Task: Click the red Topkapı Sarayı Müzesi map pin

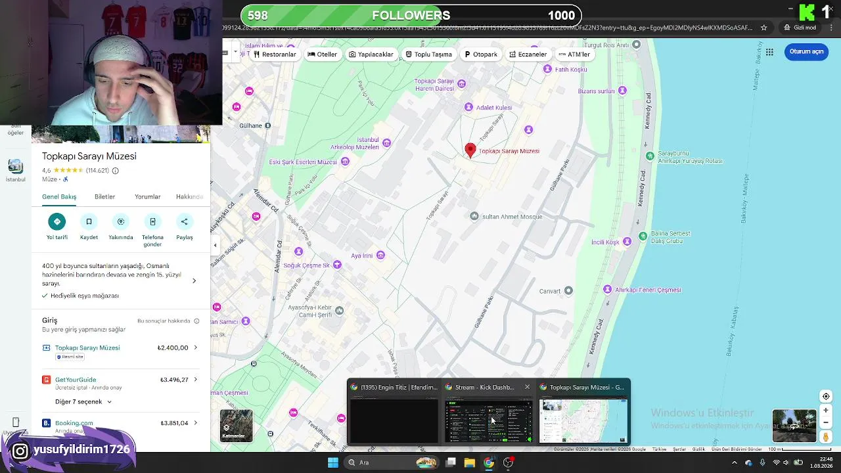Action: 470,150
